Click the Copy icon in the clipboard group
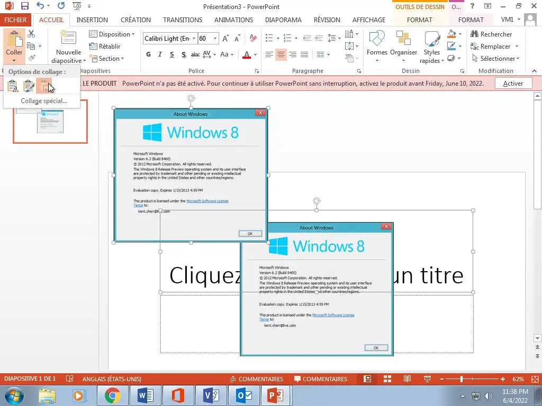Image resolution: width=542 pixels, height=406 pixels. pyautogui.click(x=31, y=46)
